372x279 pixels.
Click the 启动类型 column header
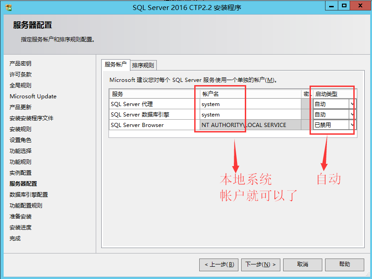tap(335, 94)
